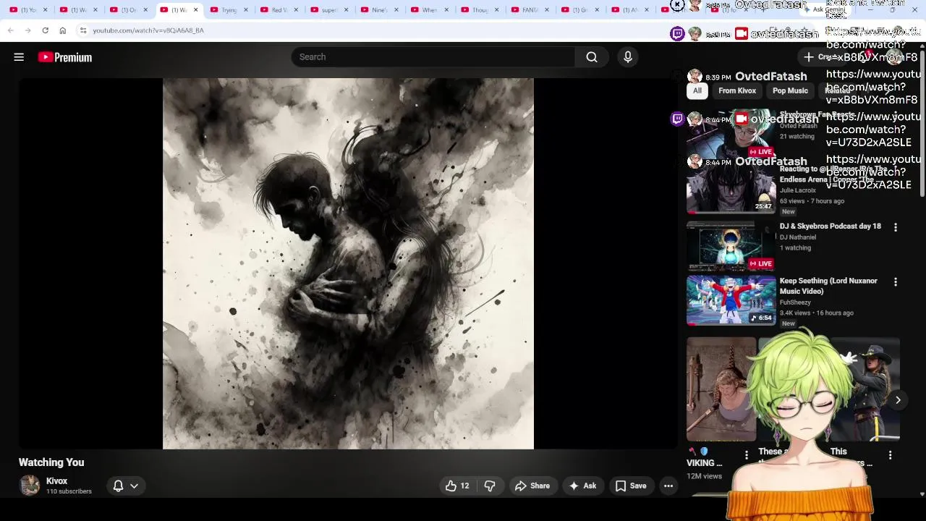Click the Watching You album art video player
926x521 pixels.
coord(348,263)
